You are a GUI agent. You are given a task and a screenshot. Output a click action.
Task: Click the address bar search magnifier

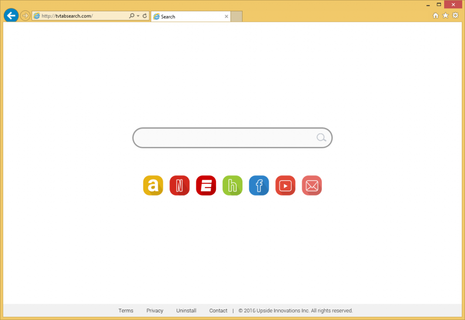pos(132,16)
